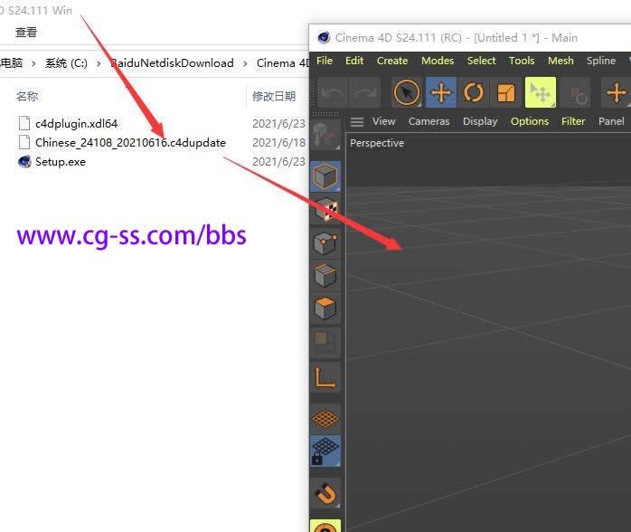Click the yellow highlighted recent tool icon

coord(541,92)
